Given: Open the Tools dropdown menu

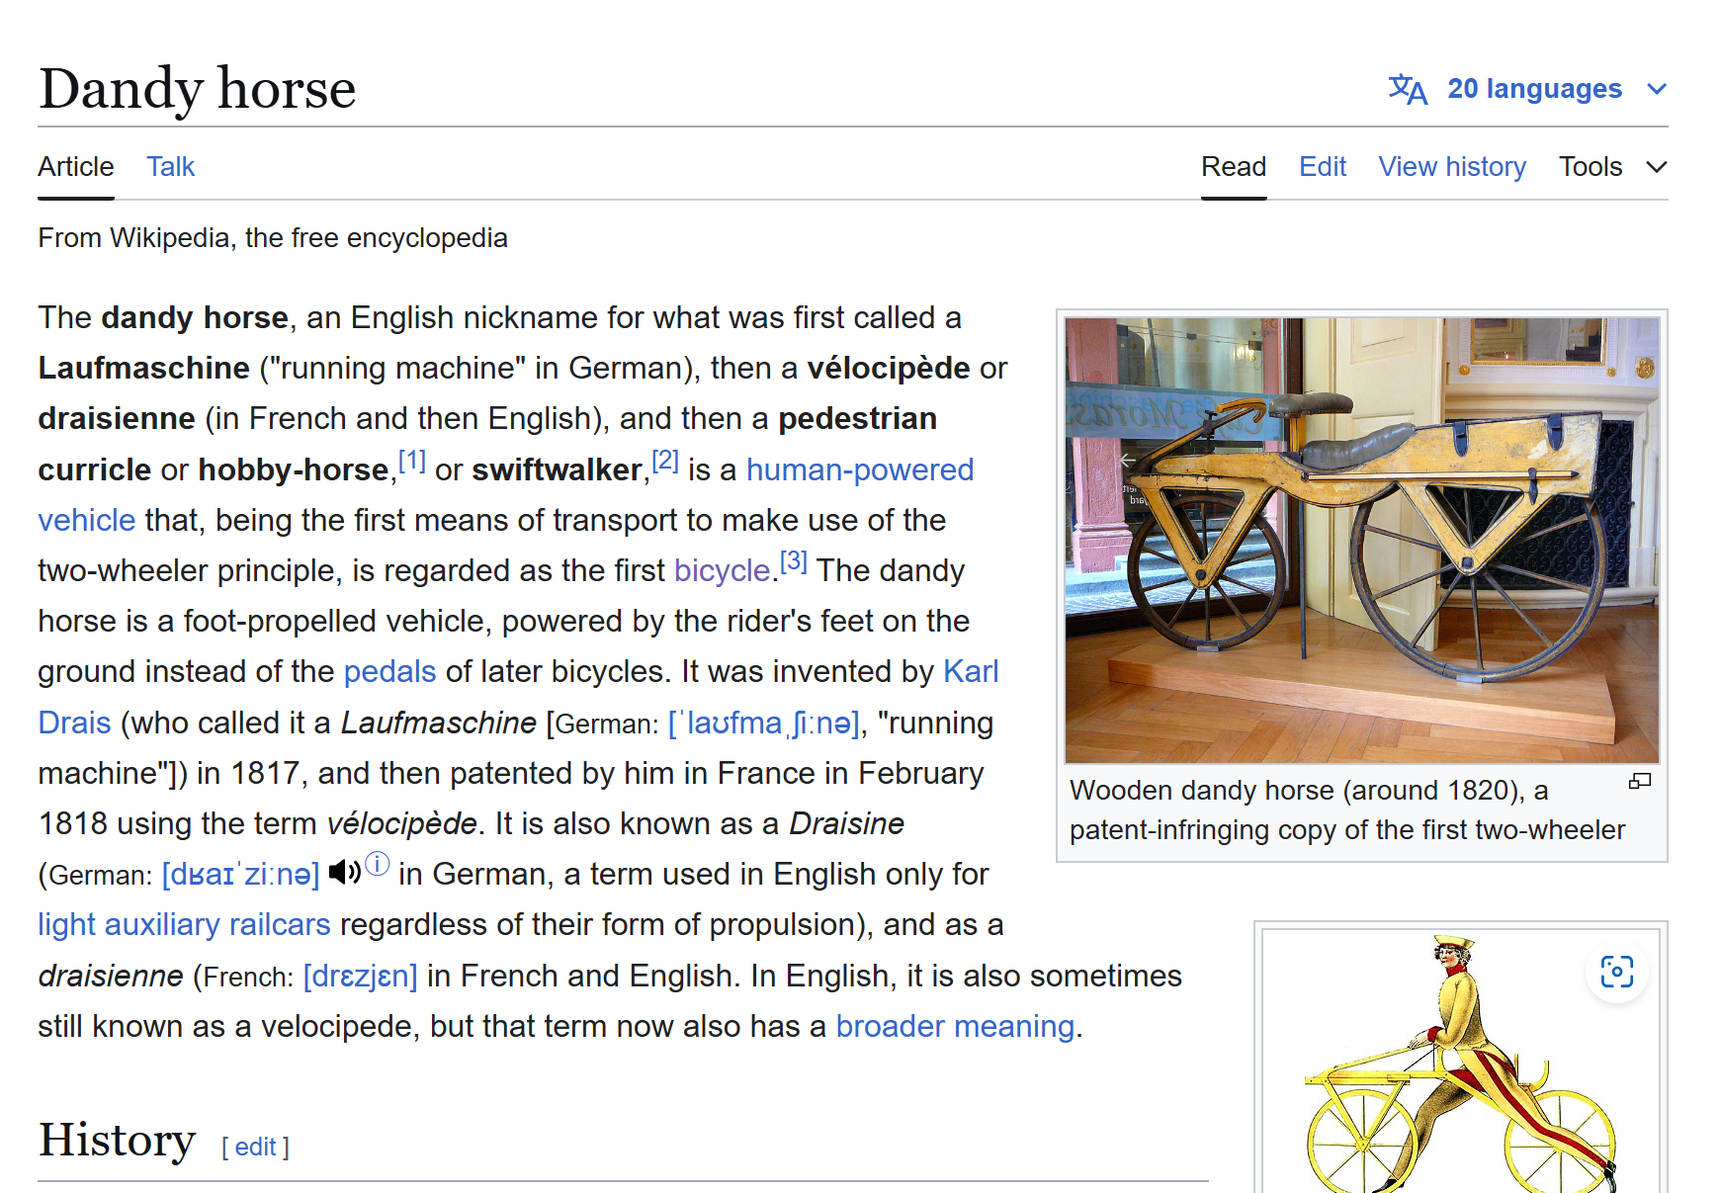Looking at the screenshot, I should (1612, 167).
